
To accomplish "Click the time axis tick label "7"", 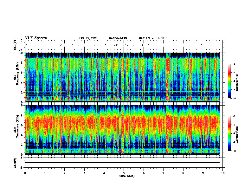I will (164, 173).
